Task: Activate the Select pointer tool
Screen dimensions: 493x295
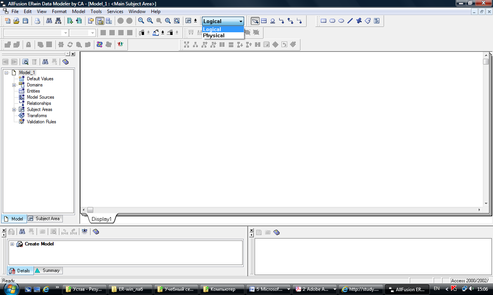Action: pos(255,21)
